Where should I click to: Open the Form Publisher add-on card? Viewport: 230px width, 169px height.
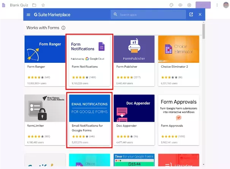[x=134, y=60]
